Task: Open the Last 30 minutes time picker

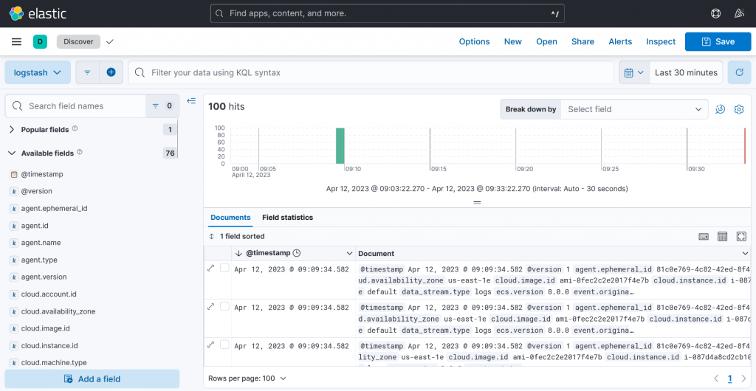Action: (686, 73)
